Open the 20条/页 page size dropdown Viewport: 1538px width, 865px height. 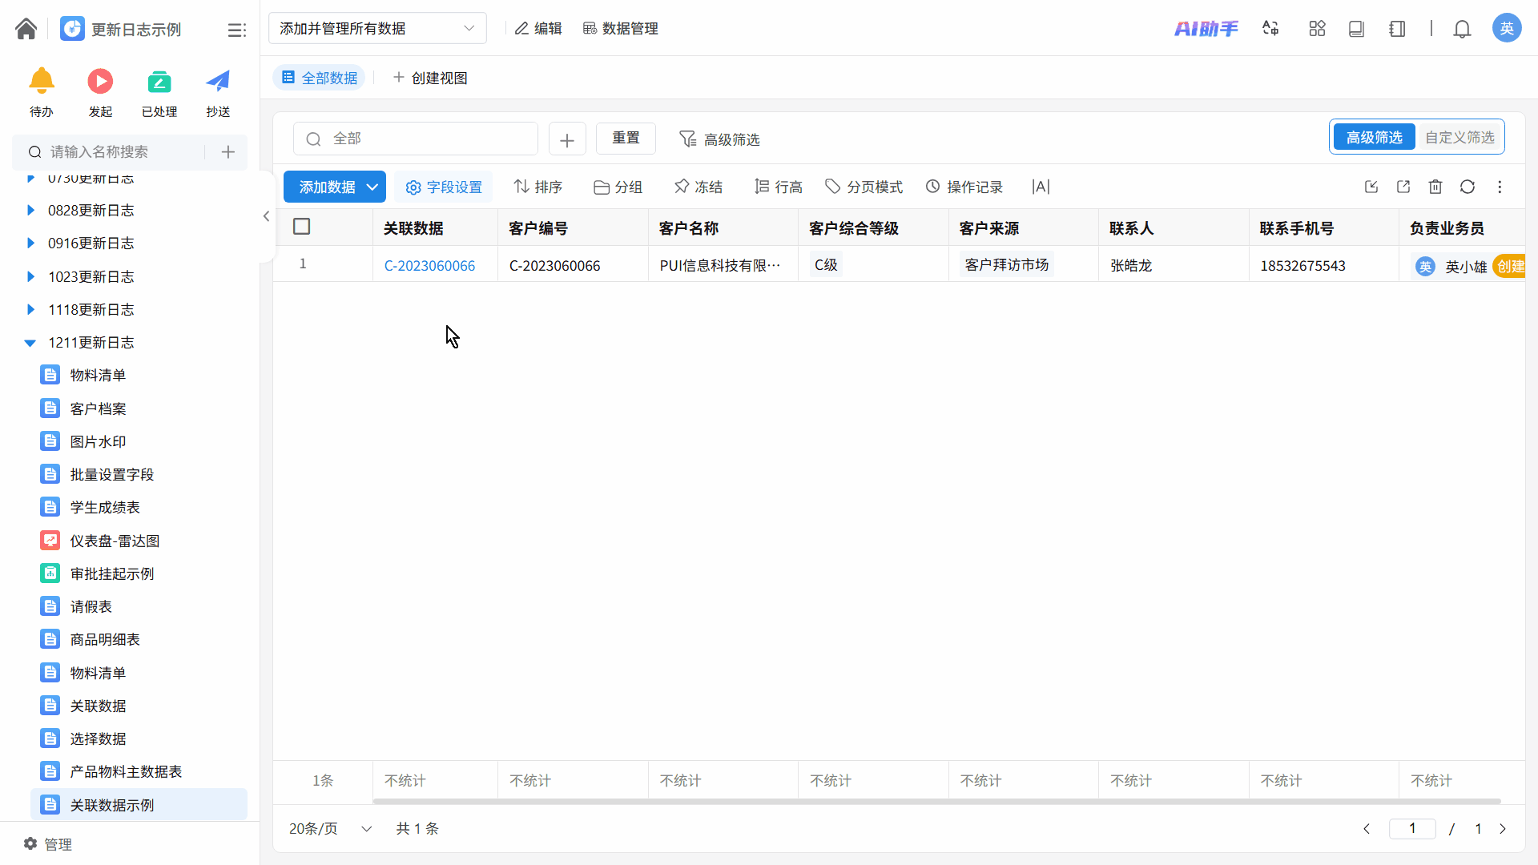(330, 828)
